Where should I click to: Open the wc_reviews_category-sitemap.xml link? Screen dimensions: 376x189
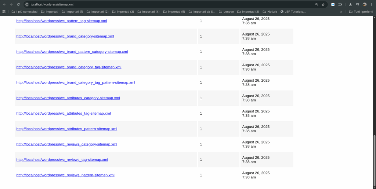click(67, 144)
